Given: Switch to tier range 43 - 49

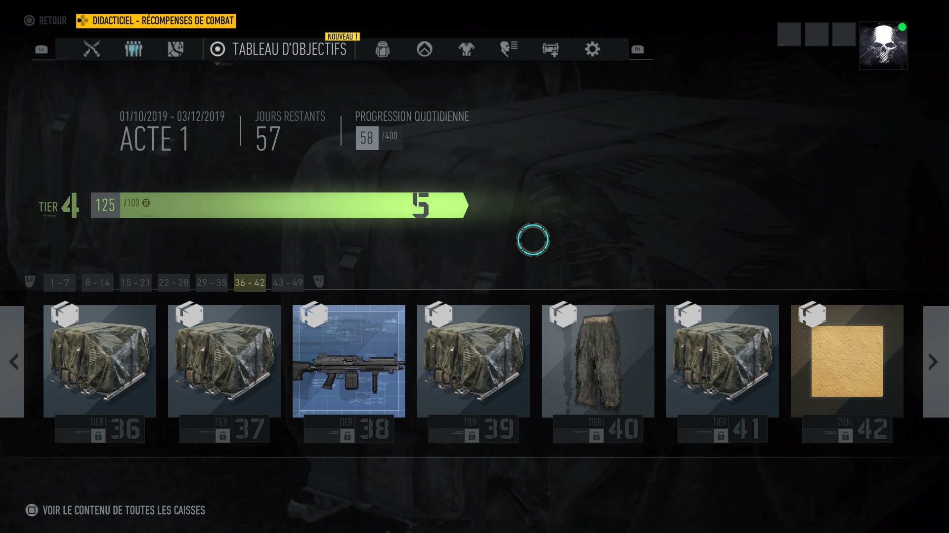Looking at the screenshot, I should click(288, 283).
